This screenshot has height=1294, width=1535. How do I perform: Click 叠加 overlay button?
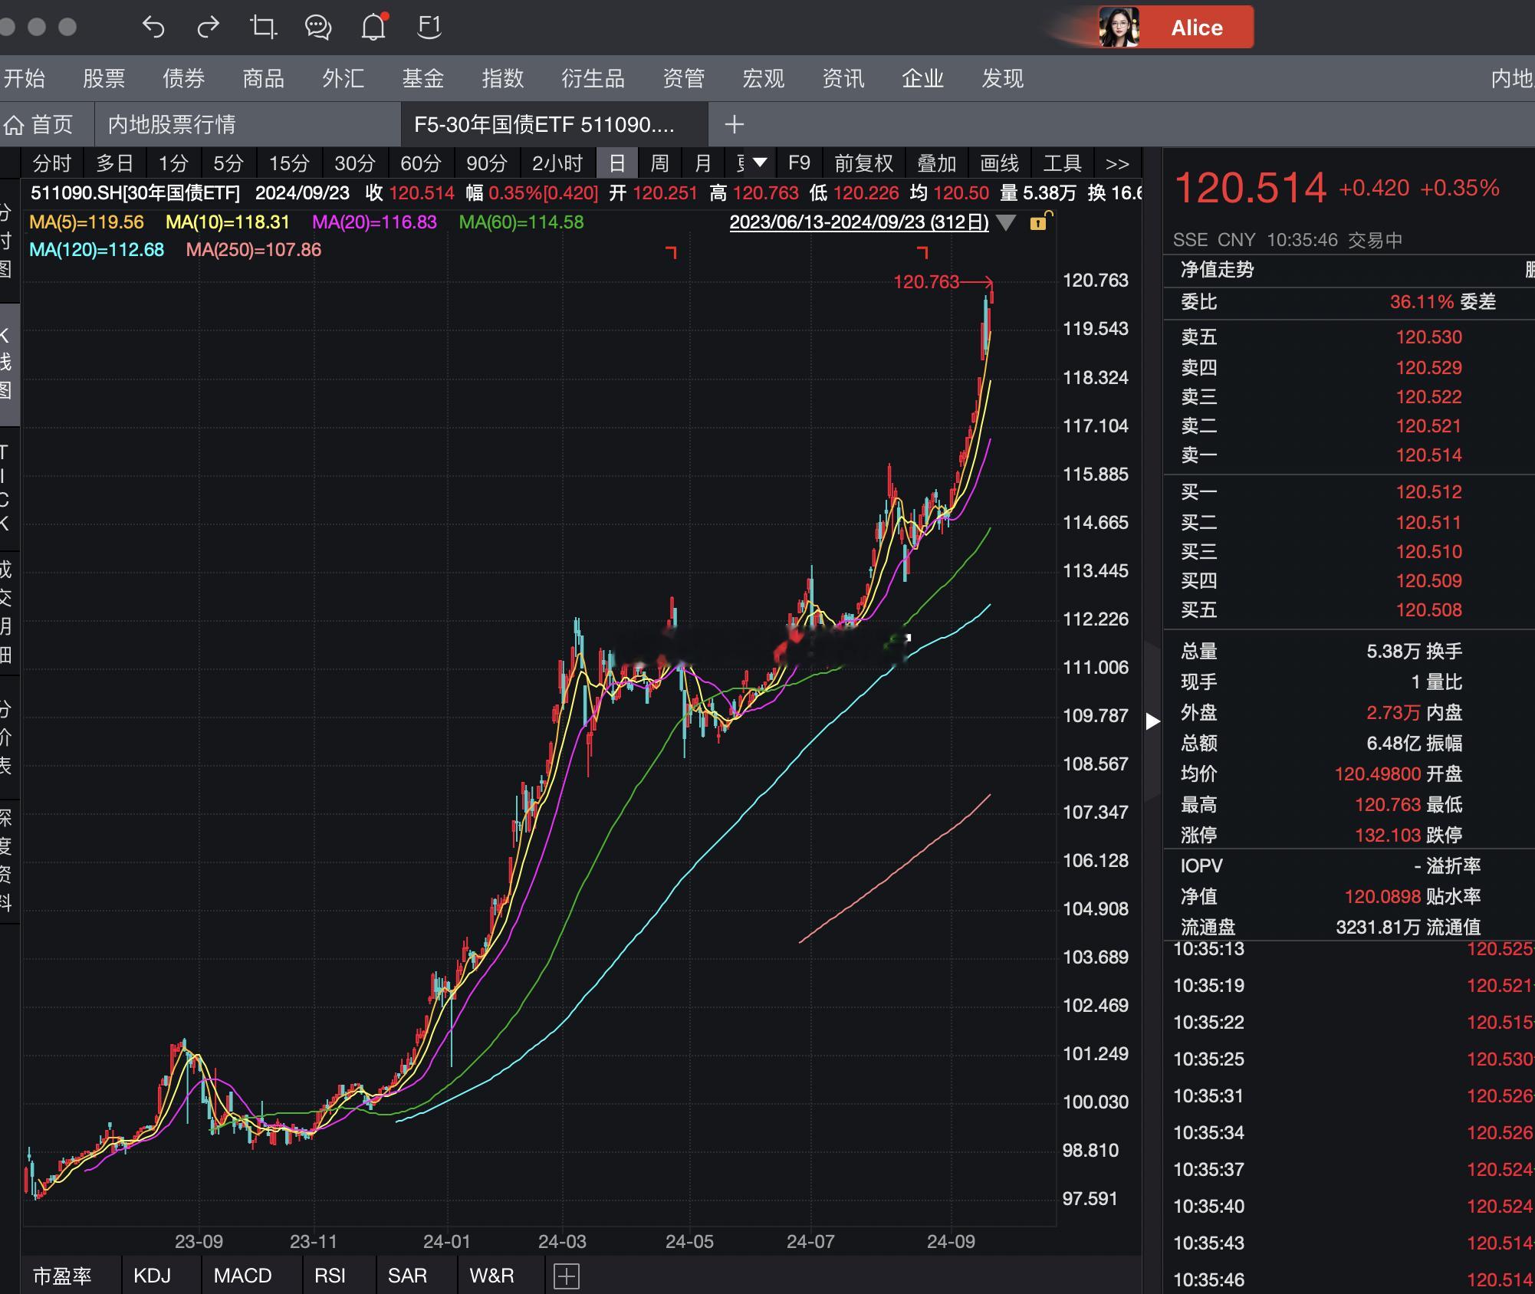click(x=935, y=163)
